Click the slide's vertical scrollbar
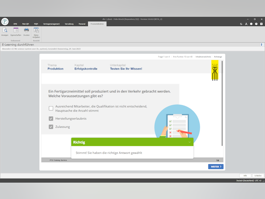This screenshot has width=265, height=199. pos(222,103)
